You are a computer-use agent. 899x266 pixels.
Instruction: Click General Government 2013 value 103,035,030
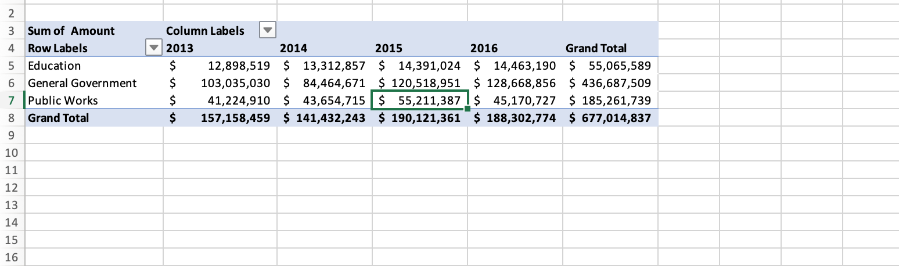click(x=221, y=83)
